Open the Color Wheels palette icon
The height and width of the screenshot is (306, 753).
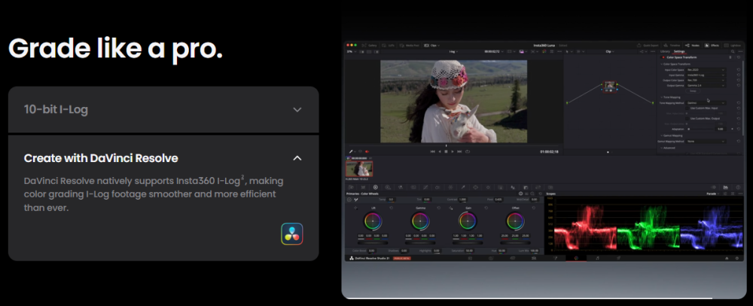click(376, 188)
